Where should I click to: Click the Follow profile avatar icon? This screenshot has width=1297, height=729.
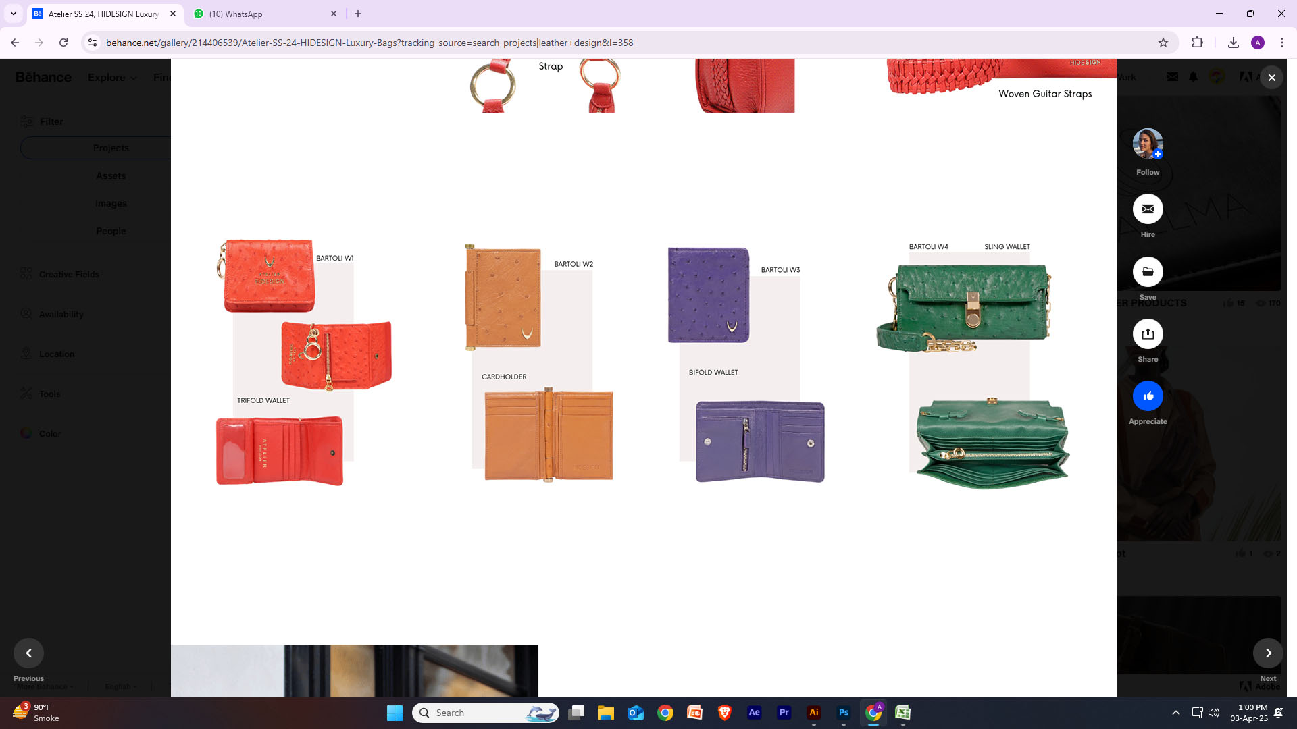click(x=1148, y=143)
